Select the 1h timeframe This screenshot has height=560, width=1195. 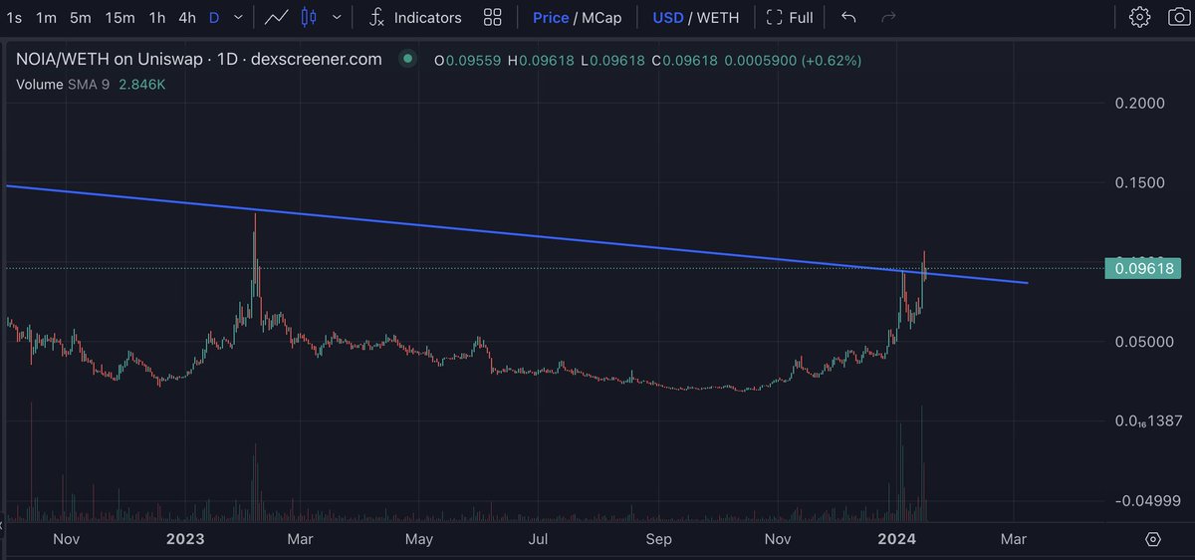coord(157,17)
